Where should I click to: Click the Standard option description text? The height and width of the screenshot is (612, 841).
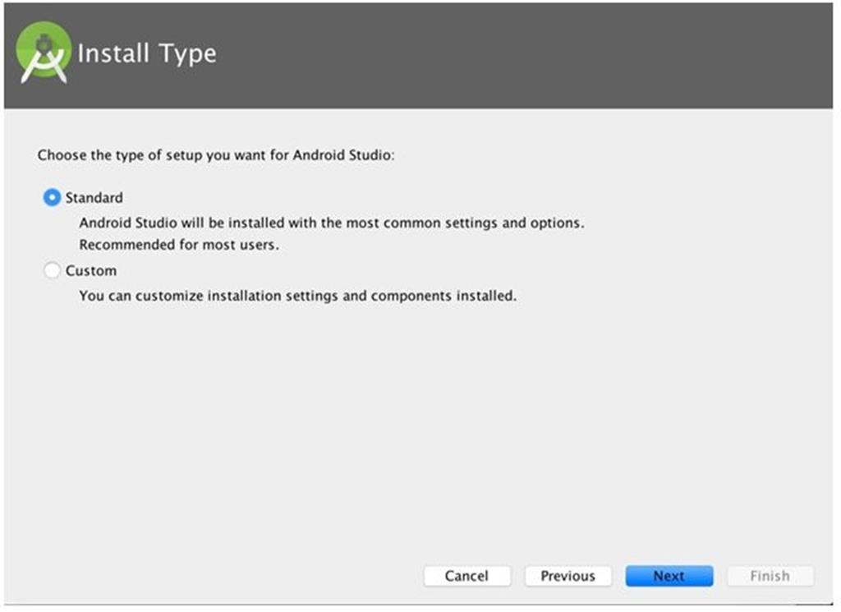point(332,223)
